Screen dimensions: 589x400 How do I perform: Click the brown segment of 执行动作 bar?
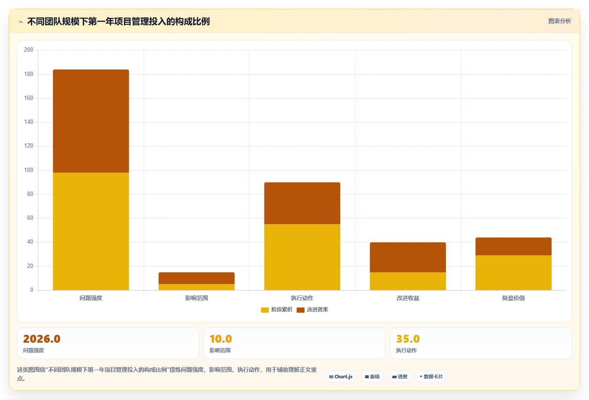[302, 203]
